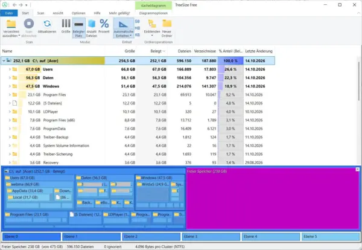Click the forward arrow in title bar

pos(21,5)
